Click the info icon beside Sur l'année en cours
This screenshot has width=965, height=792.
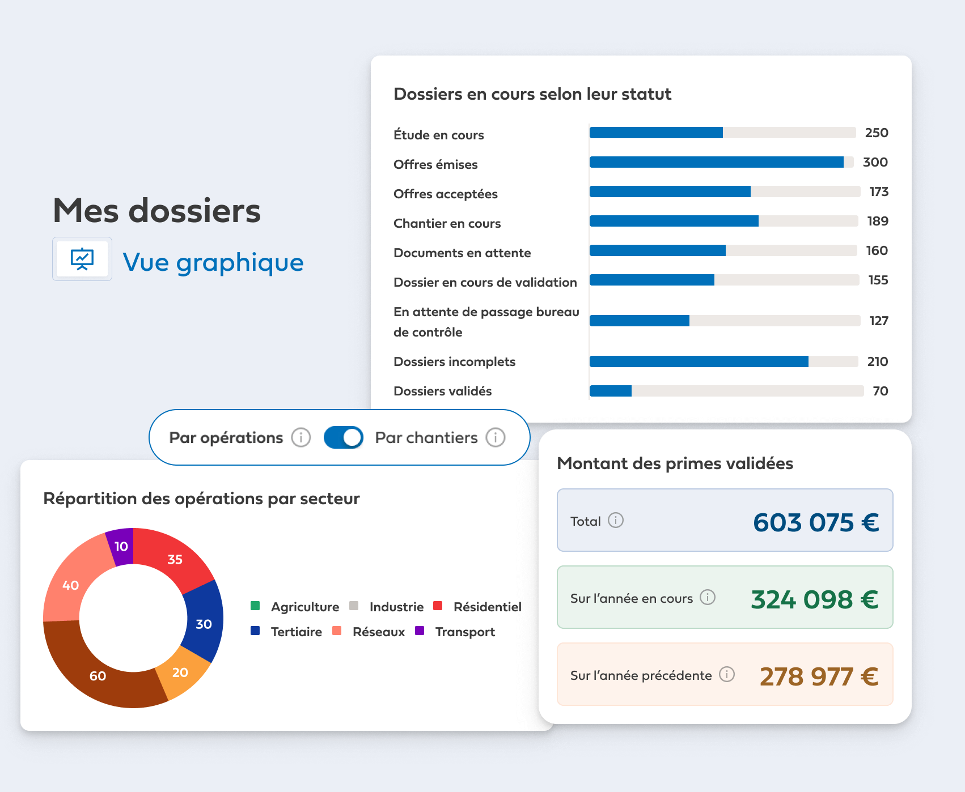coord(708,597)
